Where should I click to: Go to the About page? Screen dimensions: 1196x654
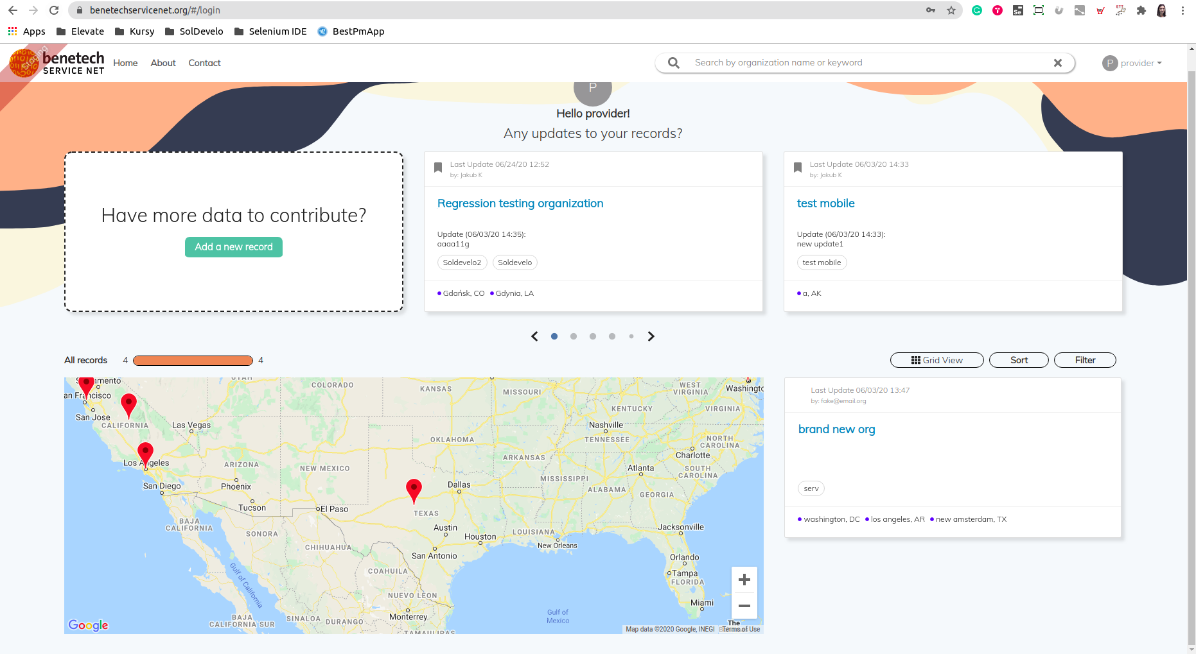pos(163,63)
